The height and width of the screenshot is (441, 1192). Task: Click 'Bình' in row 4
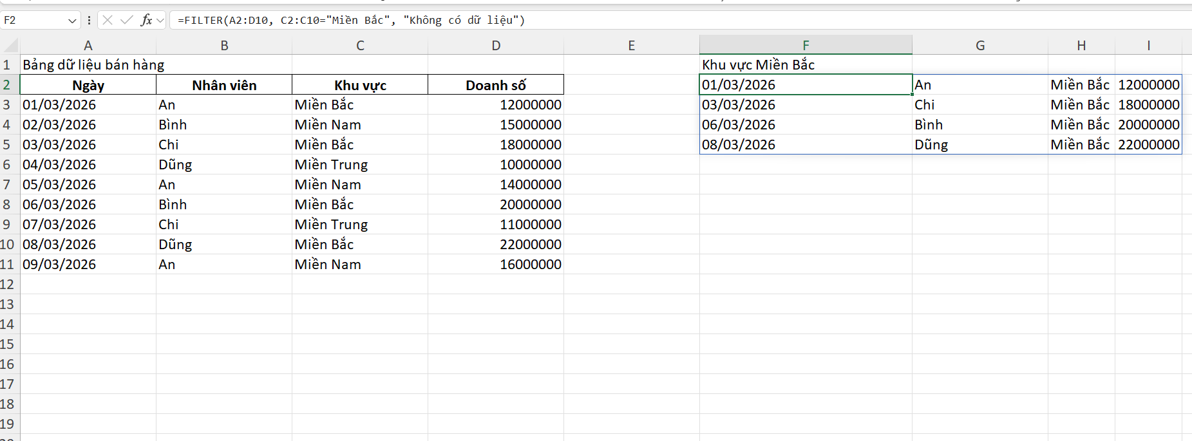(224, 125)
